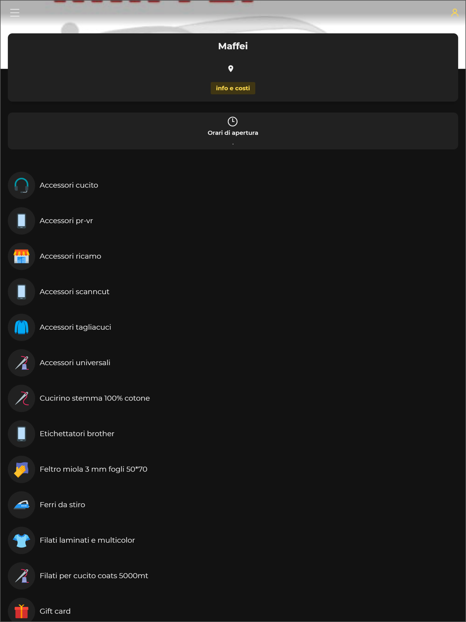Open the Accessori scanncut category
The width and height of the screenshot is (466, 622).
pyautogui.click(x=75, y=291)
